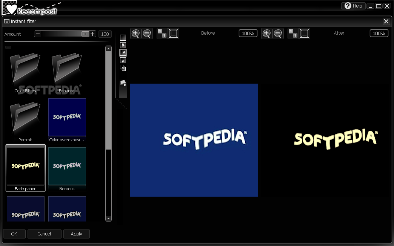Click the filter list scroll down arrow
Image resolution: width=394 pixels, height=246 pixels.
click(x=109, y=218)
